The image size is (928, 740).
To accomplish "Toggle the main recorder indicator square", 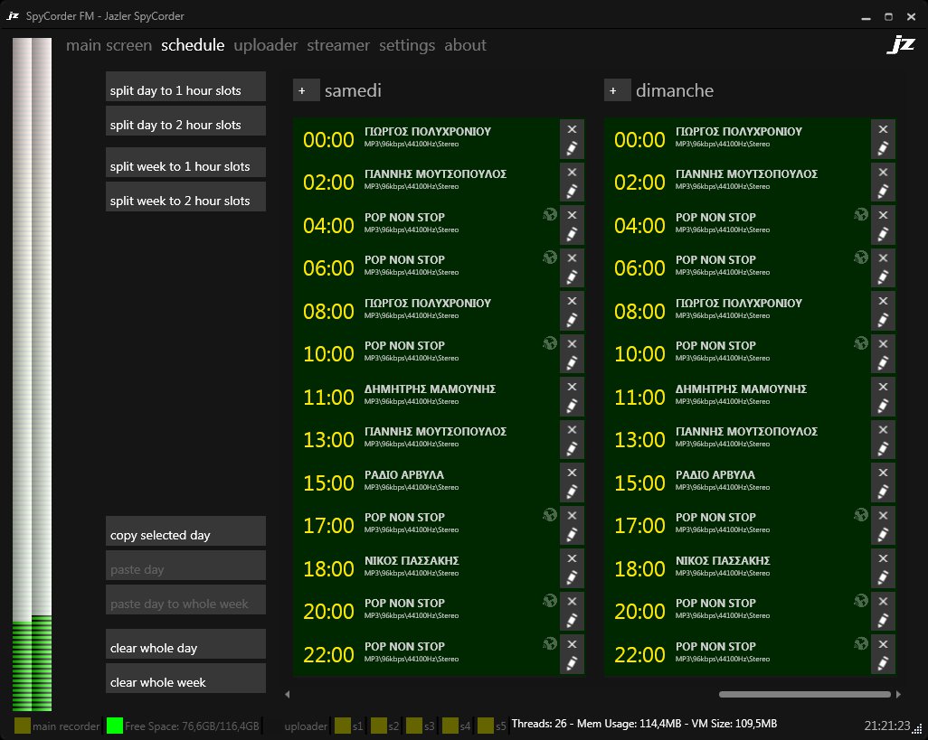I will click(23, 726).
